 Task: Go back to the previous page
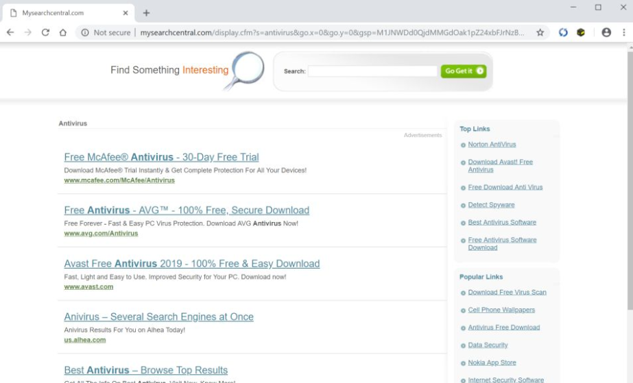pyautogui.click(x=10, y=33)
